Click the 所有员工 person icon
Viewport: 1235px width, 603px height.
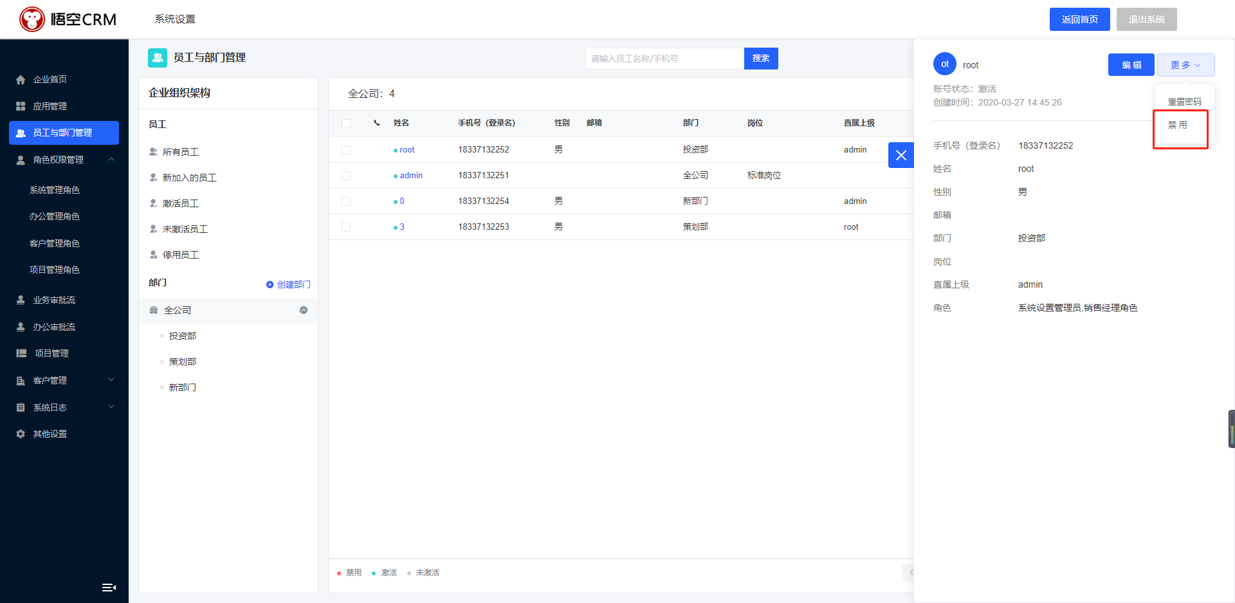pos(153,152)
